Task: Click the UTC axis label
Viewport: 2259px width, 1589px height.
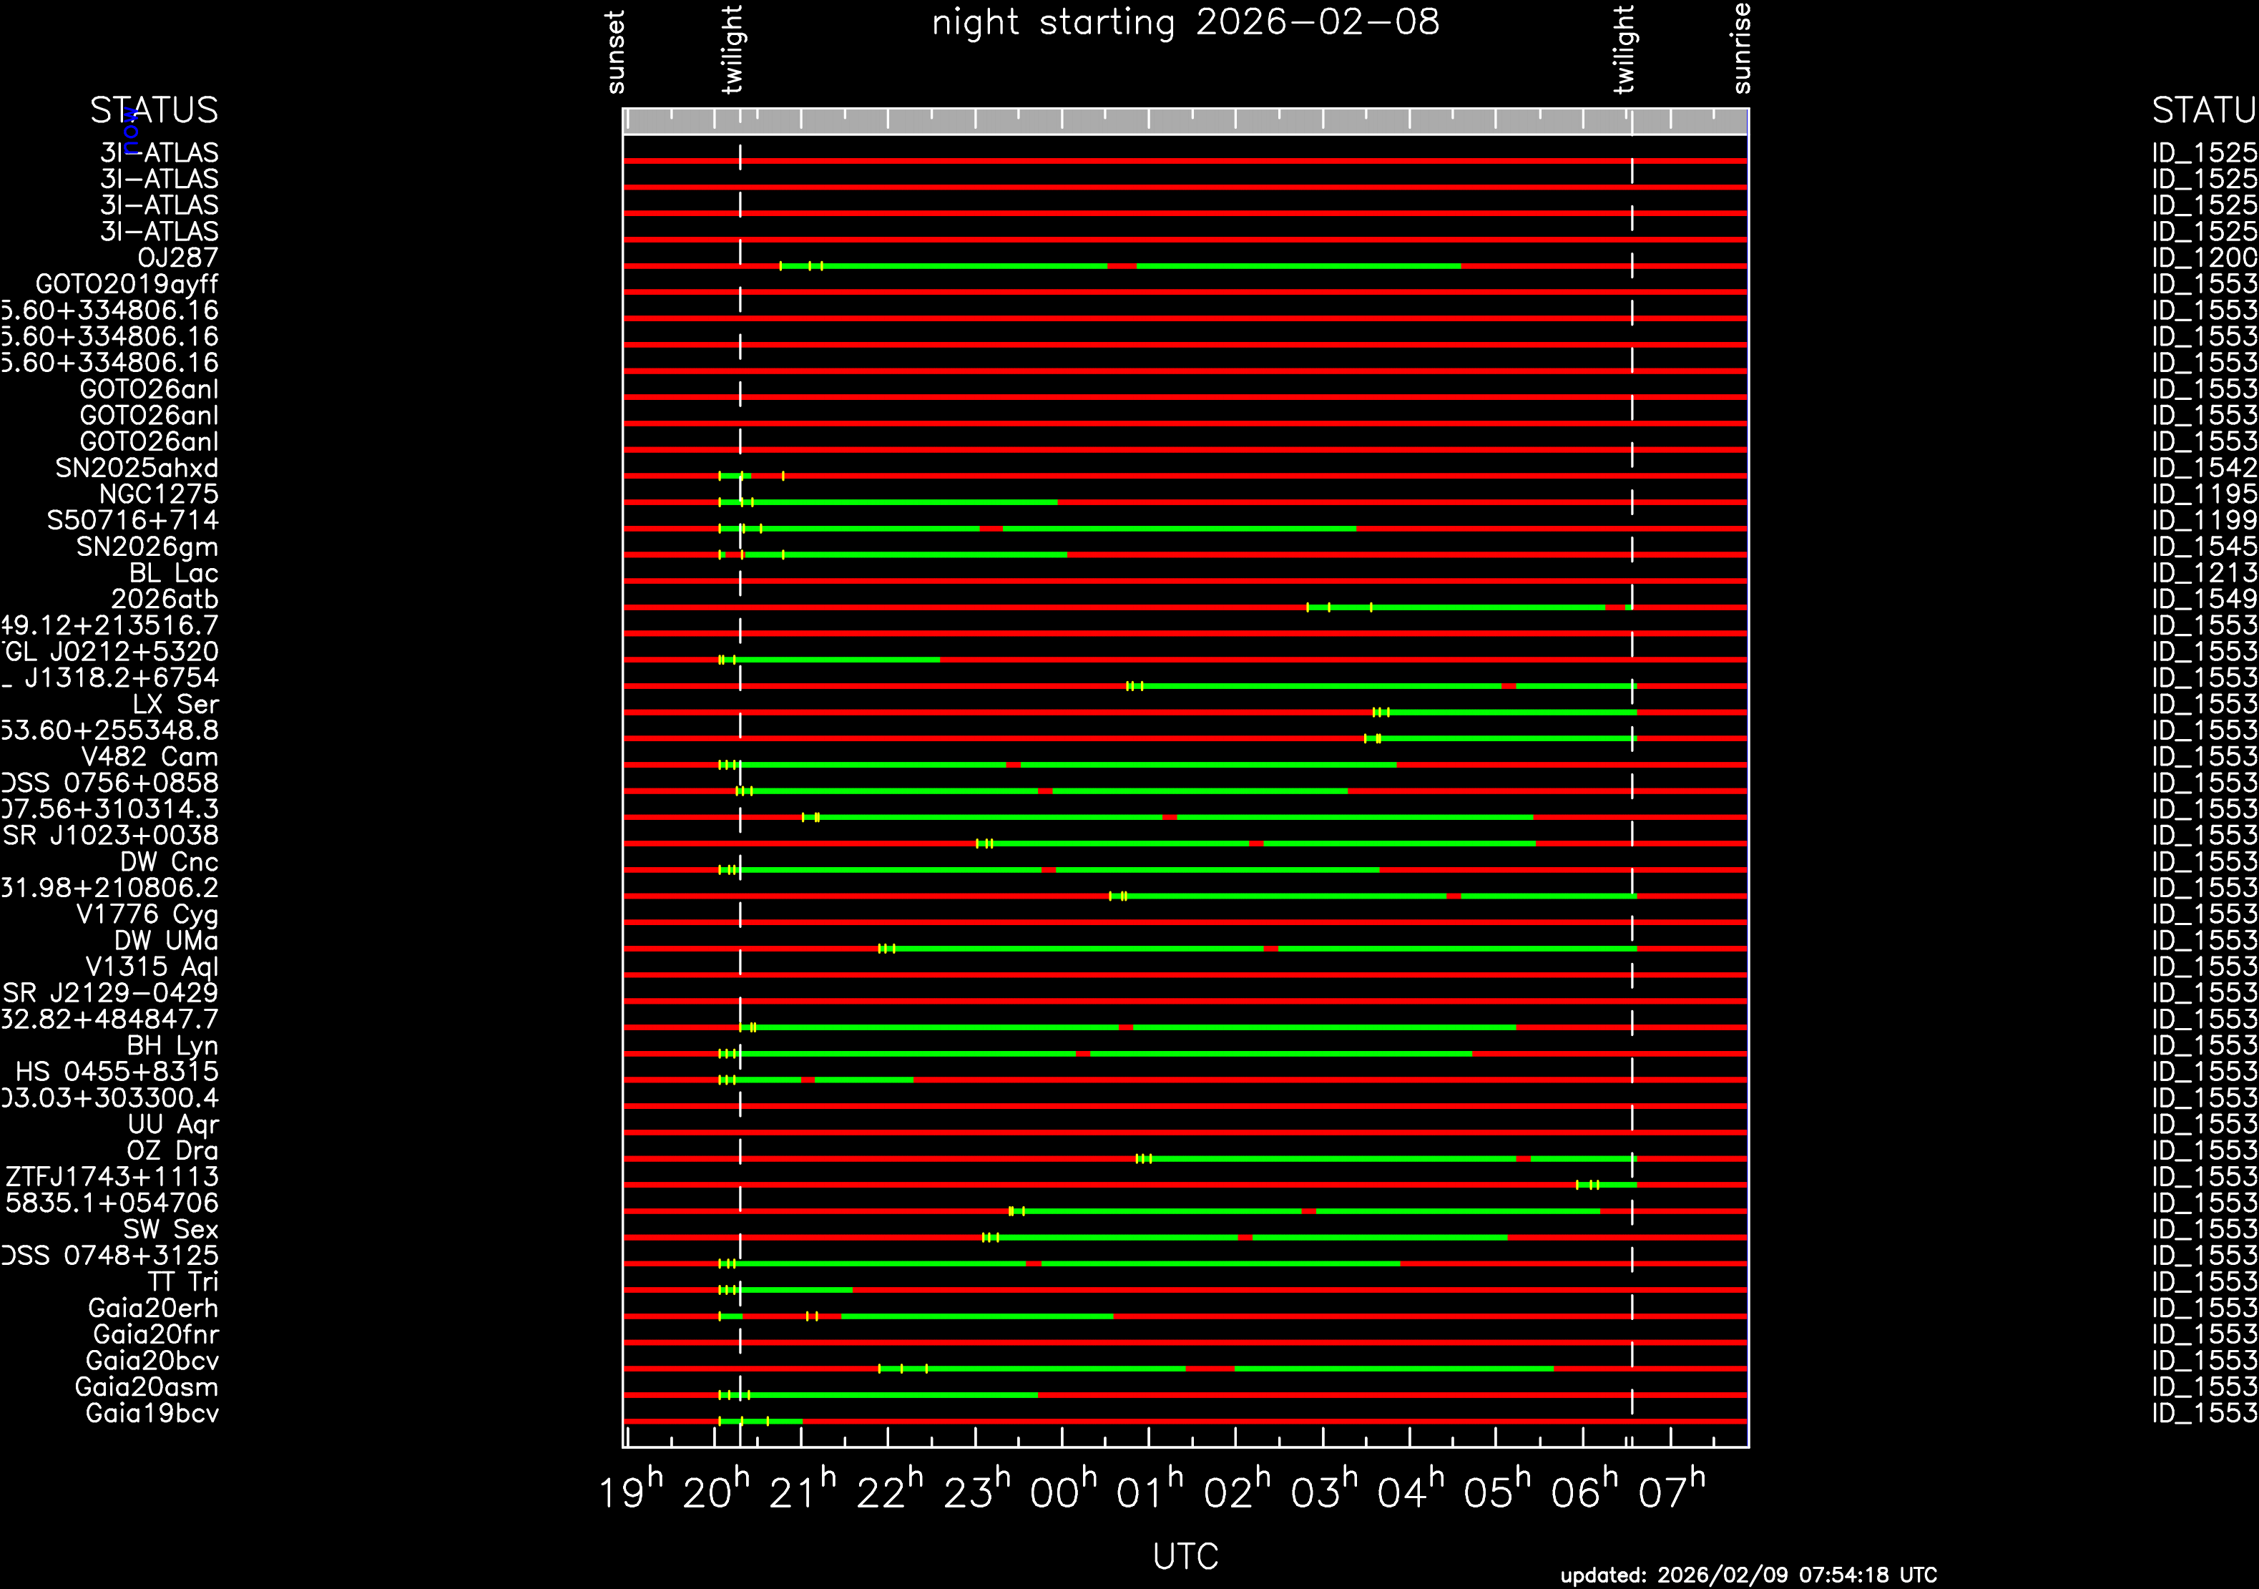Action: 1185,1555
